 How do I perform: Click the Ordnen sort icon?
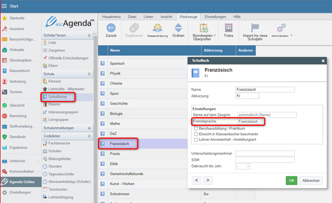178,30
